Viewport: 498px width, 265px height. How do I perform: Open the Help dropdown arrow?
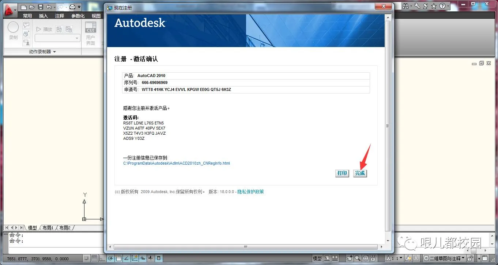click(448, 6)
